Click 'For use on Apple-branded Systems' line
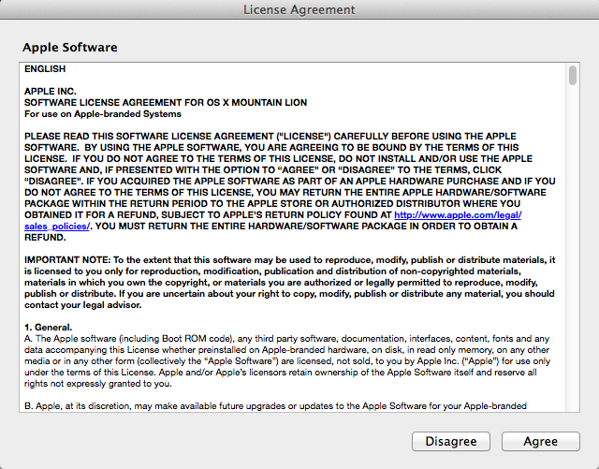 point(103,114)
